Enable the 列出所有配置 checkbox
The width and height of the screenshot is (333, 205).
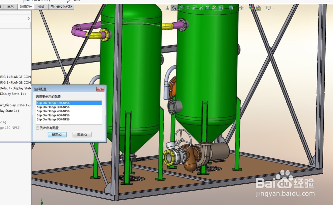pyautogui.click(x=38, y=128)
